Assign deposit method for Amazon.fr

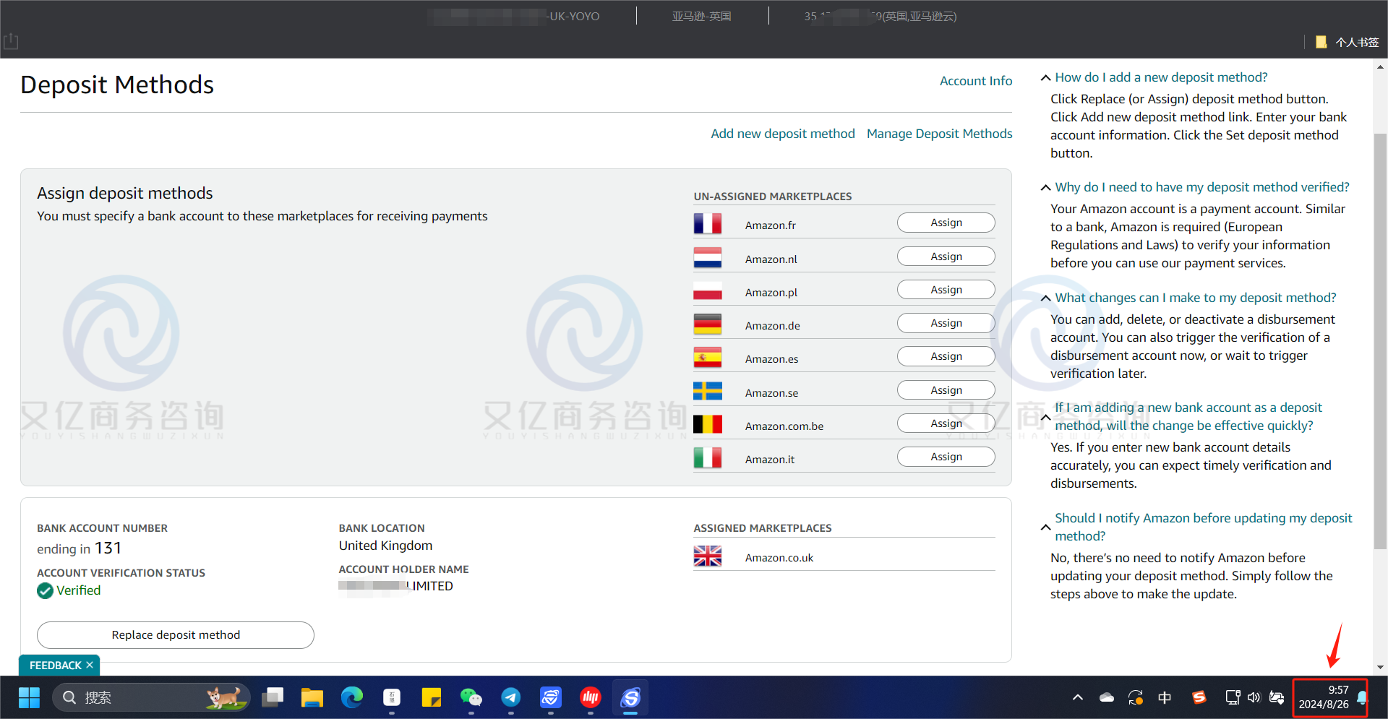click(946, 223)
